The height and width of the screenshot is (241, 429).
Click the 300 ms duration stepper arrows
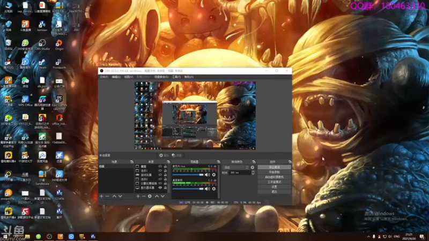253,172
